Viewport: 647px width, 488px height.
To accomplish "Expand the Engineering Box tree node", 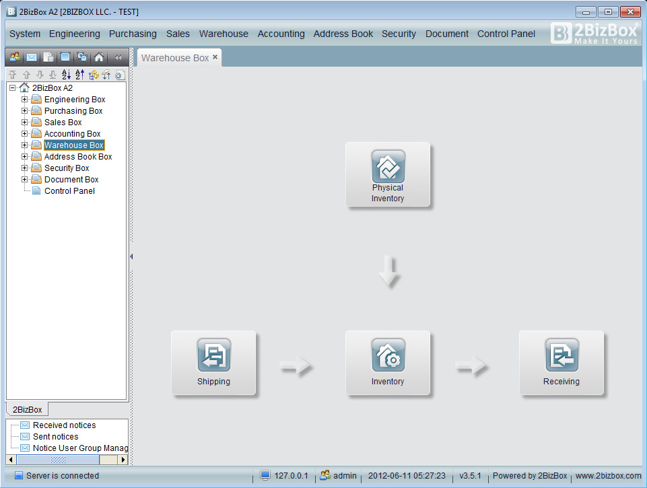I will tap(24, 100).
